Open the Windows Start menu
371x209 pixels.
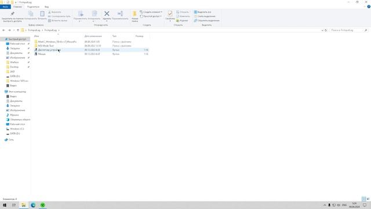pyautogui.click(x=5, y=205)
